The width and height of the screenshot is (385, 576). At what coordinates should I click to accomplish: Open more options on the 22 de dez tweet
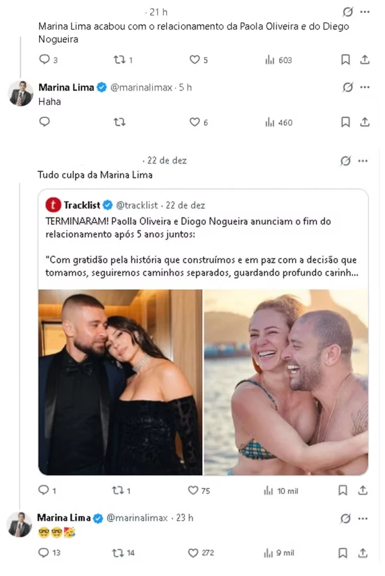pyautogui.click(x=364, y=161)
